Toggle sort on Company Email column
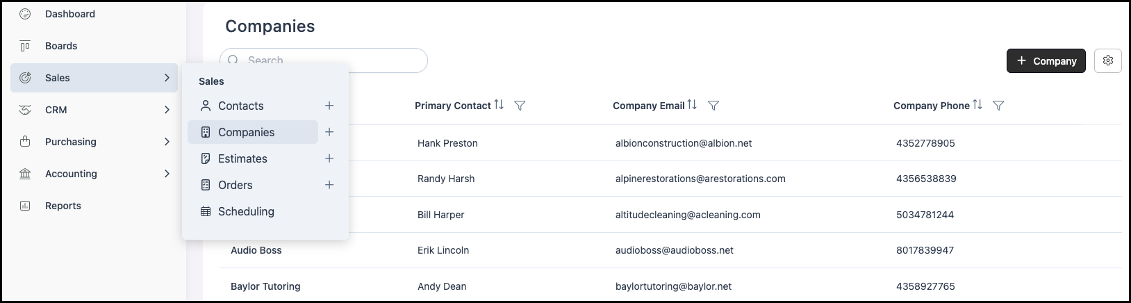 point(692,105)
